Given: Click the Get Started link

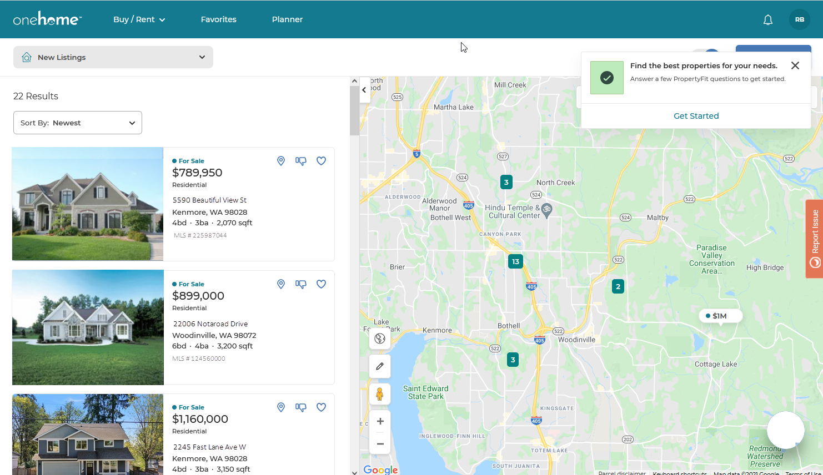Looking at the screenshot, I should [696, 116].
